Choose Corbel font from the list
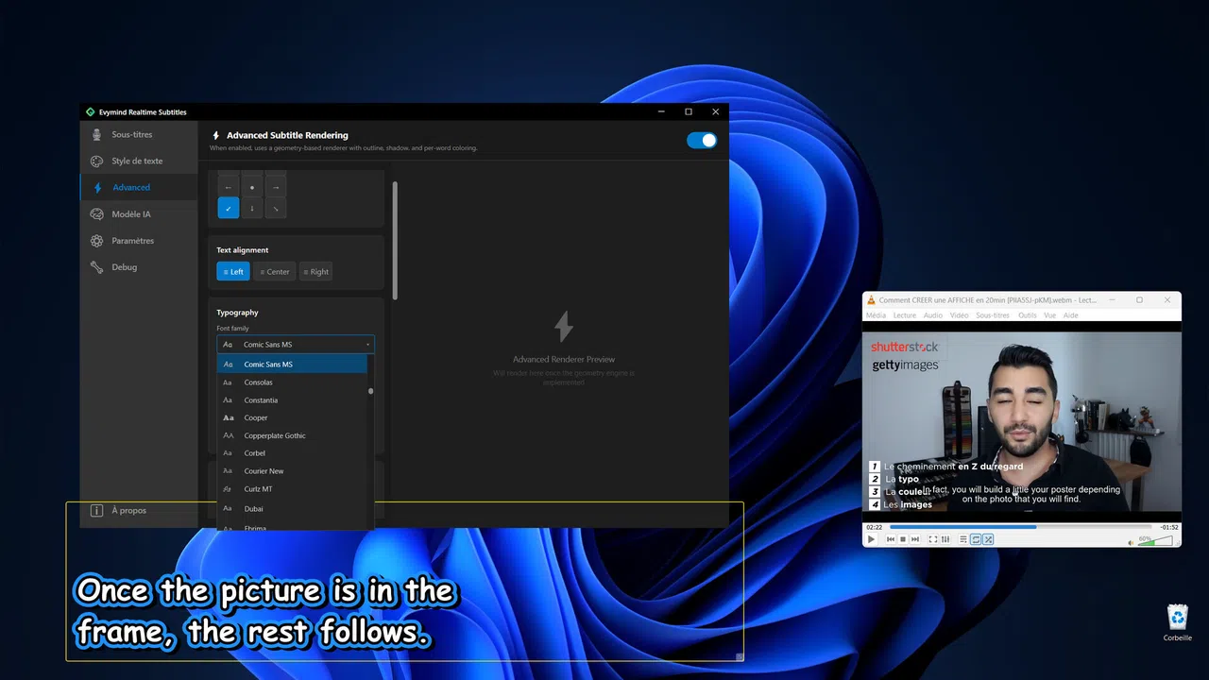 pyautogui.click(x=292, y=453)
